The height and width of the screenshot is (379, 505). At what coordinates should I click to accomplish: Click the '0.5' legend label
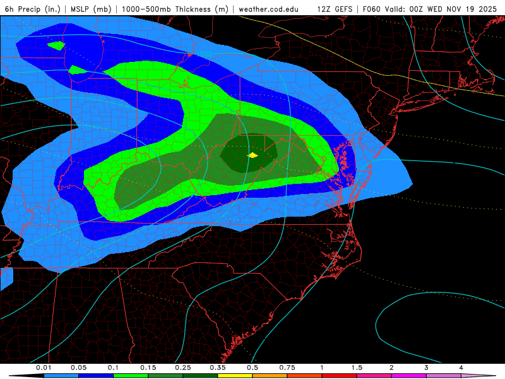pos(252,368)
